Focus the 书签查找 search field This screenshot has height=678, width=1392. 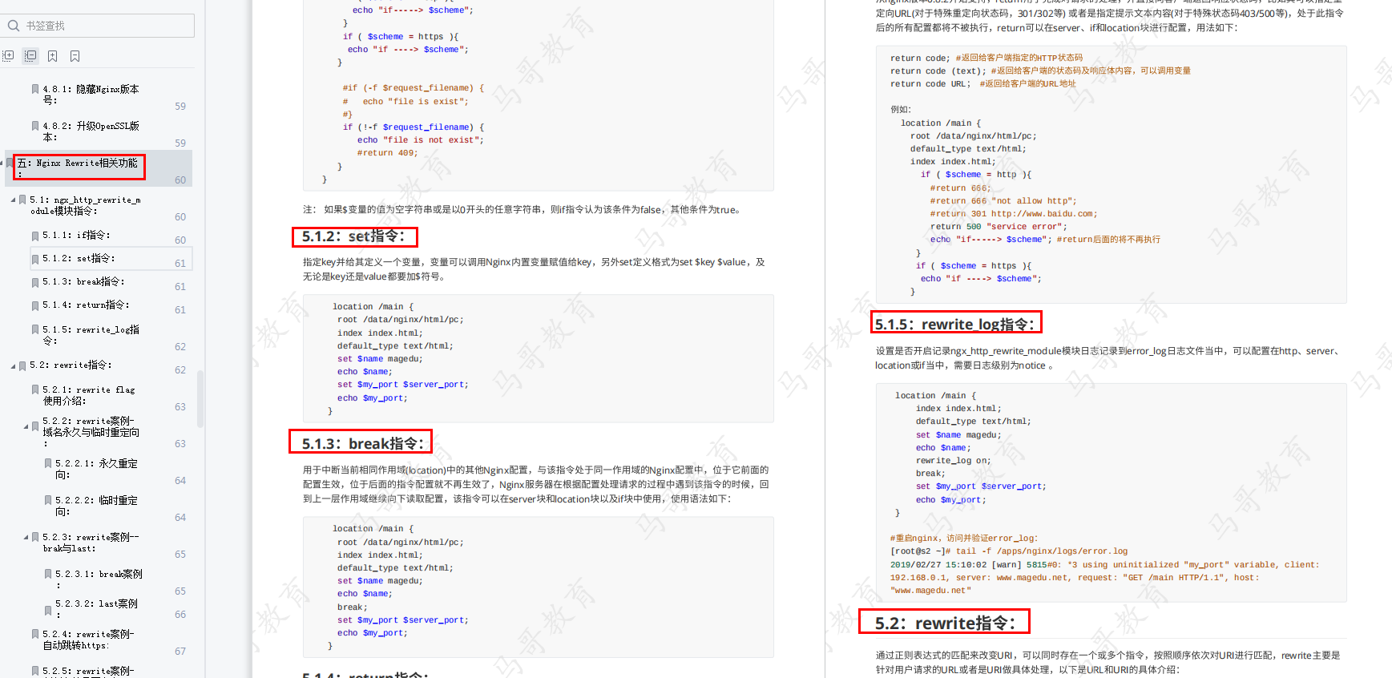click(106, 26)
